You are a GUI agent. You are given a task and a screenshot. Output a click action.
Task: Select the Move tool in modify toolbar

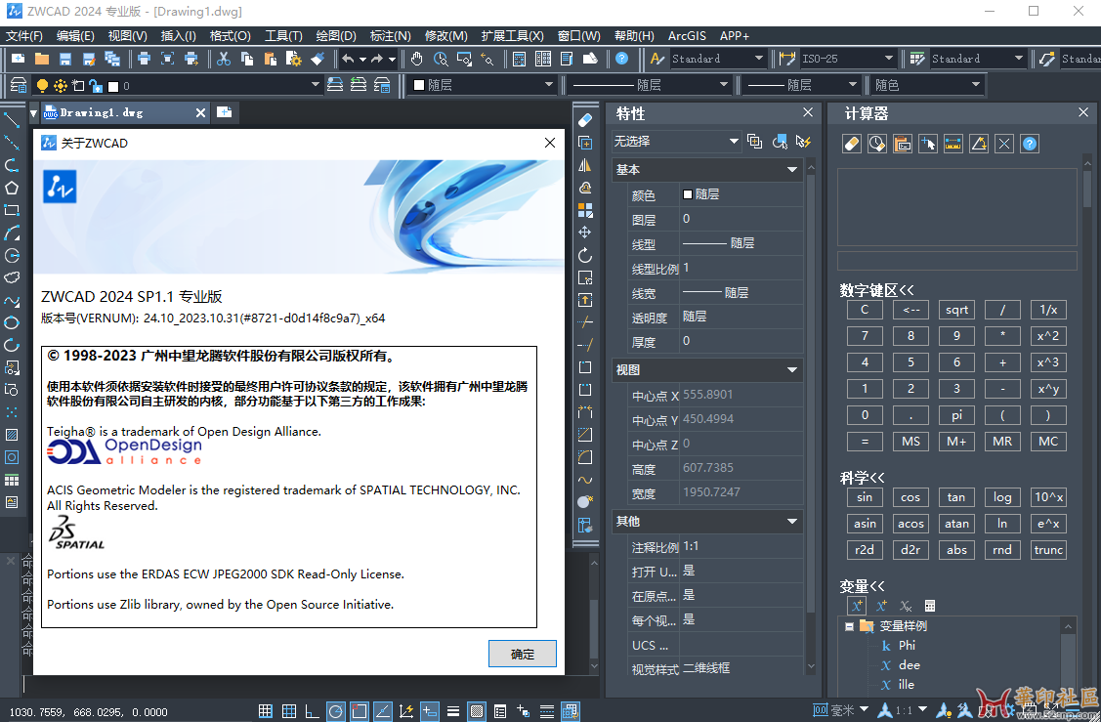click(585, 233)
